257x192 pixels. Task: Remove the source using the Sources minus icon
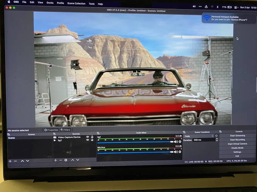61,160
